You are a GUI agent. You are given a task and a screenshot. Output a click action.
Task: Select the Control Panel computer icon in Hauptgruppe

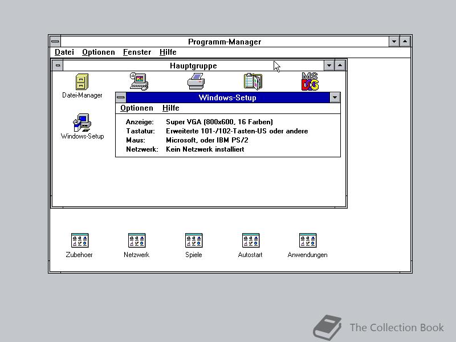click(139, 82)
